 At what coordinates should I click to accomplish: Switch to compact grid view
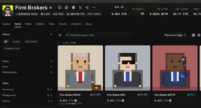199,35
